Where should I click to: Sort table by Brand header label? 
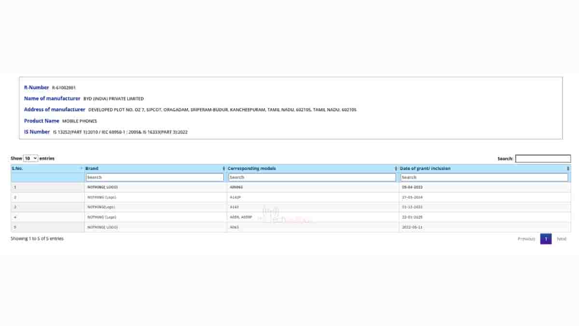[x=92, y=169]
